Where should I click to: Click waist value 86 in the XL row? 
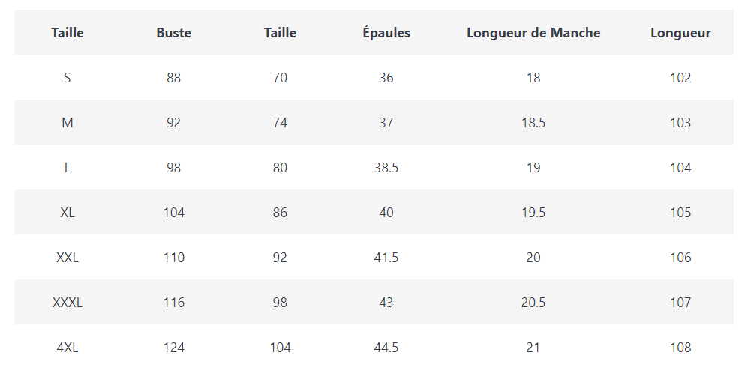280,213
